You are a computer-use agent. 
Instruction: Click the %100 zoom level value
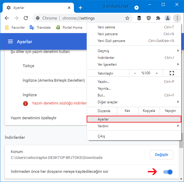[146, 73]
